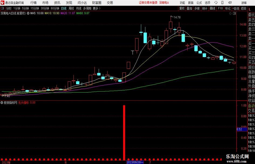Open the customer service headset icon

[216, 3]
